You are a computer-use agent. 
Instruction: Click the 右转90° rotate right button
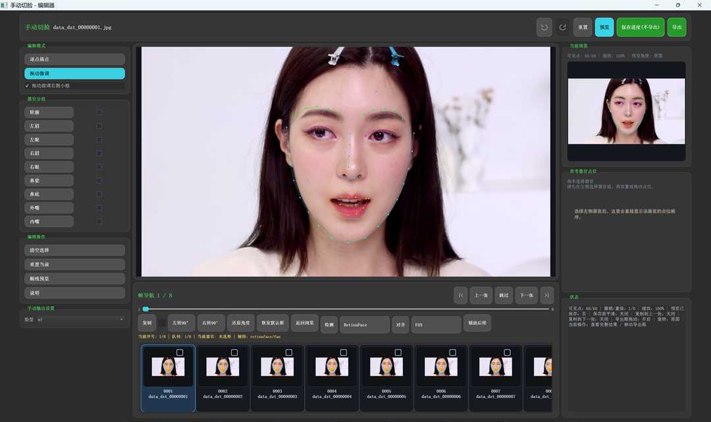(x=211, y=323)
